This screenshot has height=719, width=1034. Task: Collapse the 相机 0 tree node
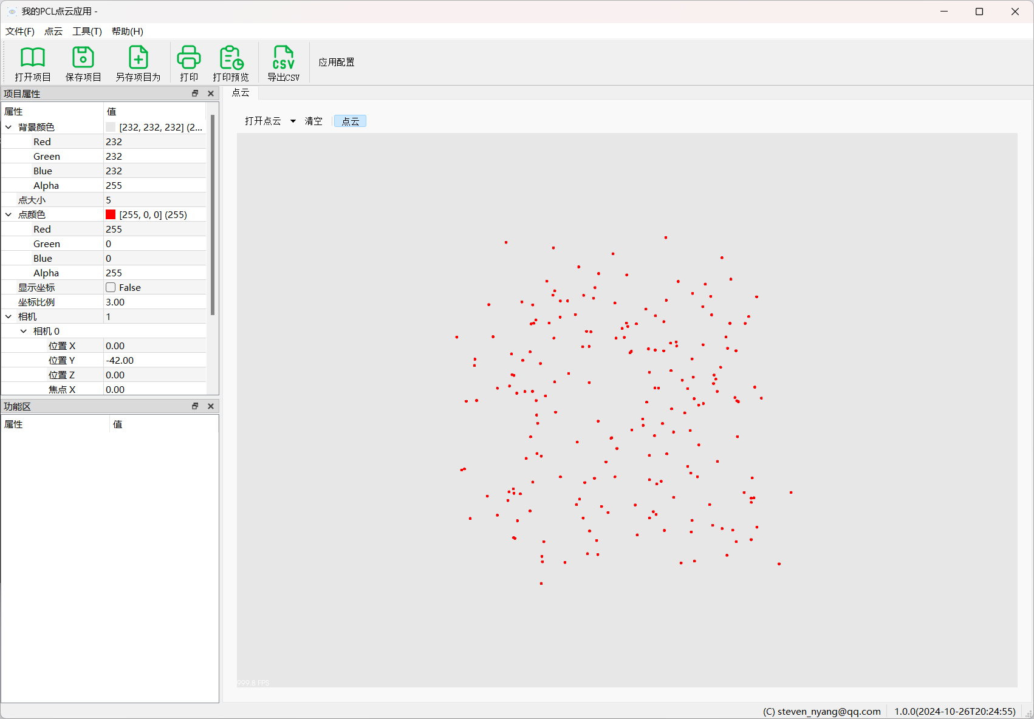pos(24,331)
